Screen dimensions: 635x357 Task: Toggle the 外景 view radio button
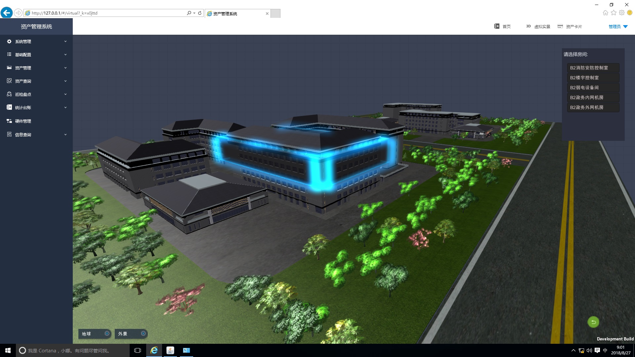point(143,334)
